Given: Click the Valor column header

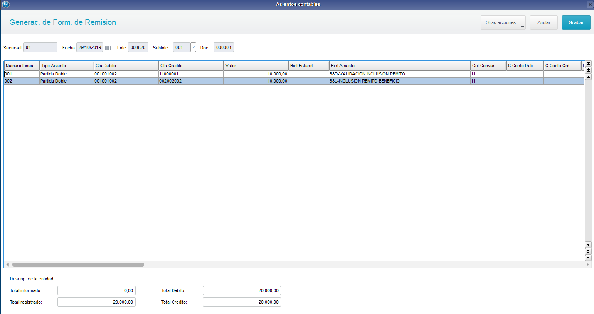Looking at the screenshot, I should [x=256, y=66].
